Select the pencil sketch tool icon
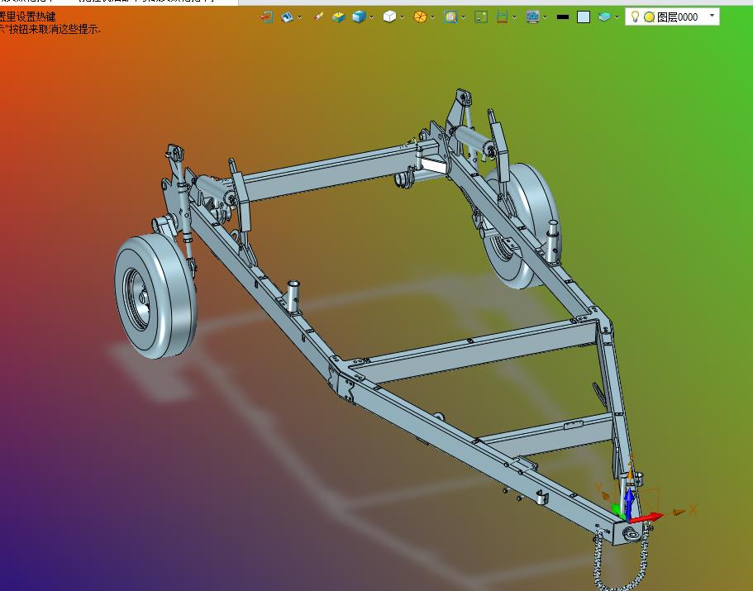The height and width of the screenshot is (591, 753). 318,17
